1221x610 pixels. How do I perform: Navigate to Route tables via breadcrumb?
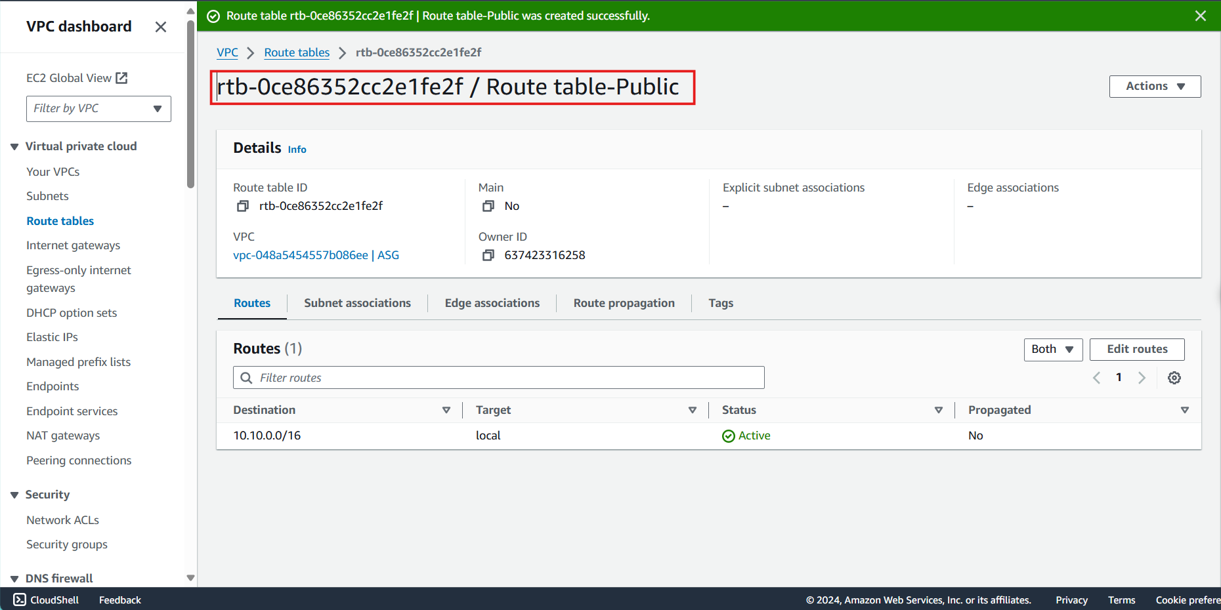pyautogui.click(x=297, y=52)
